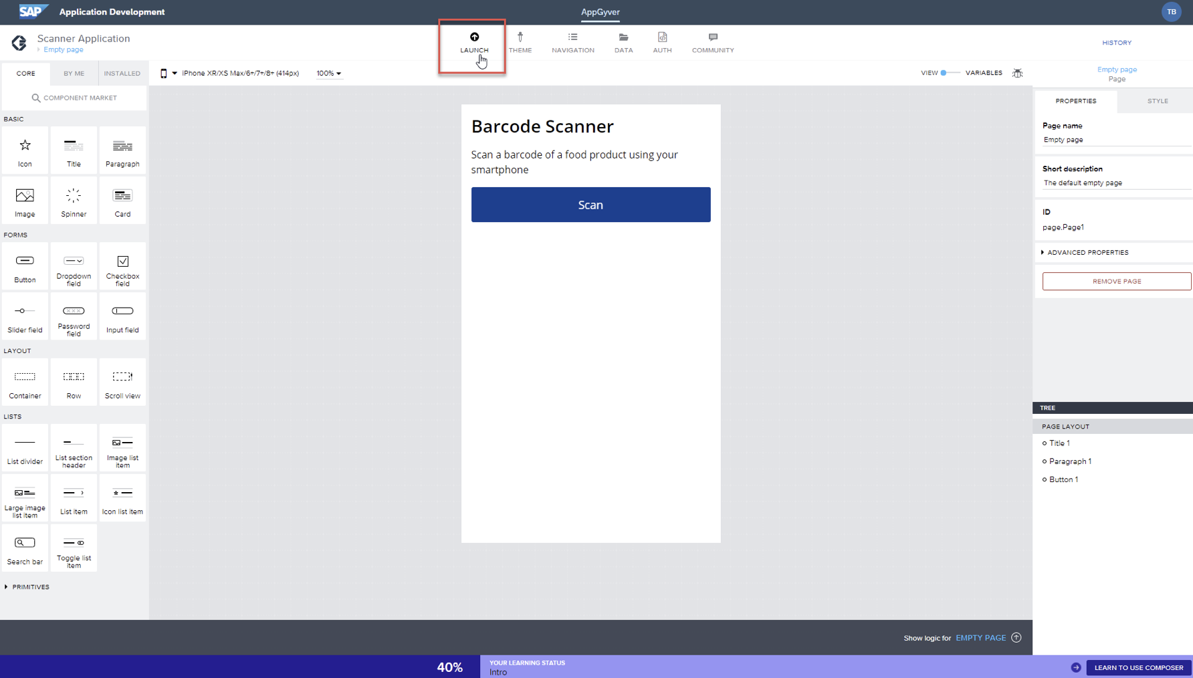Select Button 1 in the tree

click(x=1063, y=479)
